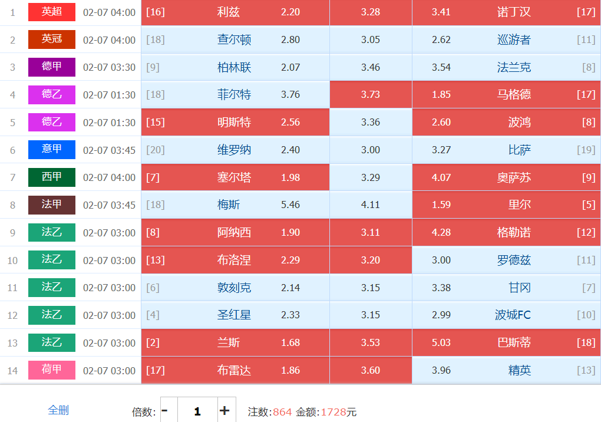Toggle away win 里尔 at 1.59

click(506, 205)
